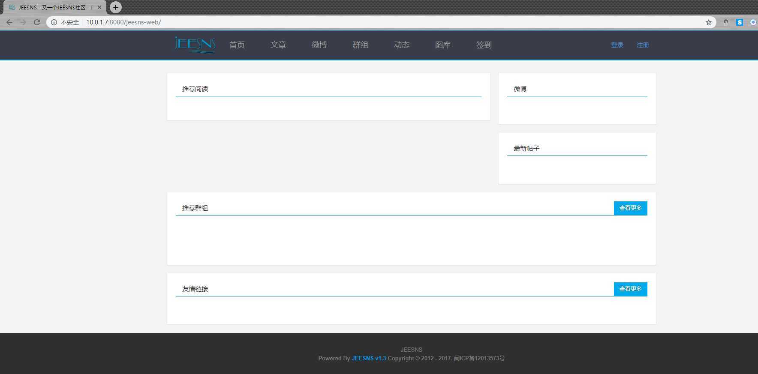Screen dimensions: 758x374
Task: Click the 微博 sidebar panel heading
Action: click(x=520, y=89)
